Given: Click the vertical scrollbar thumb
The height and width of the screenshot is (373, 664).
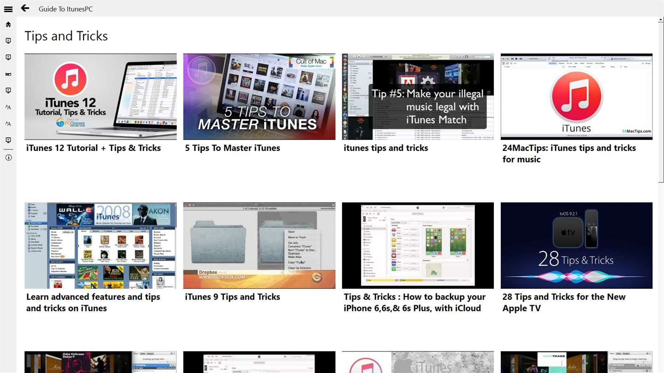Looking at the screenshot, I should tap(661, 103).
